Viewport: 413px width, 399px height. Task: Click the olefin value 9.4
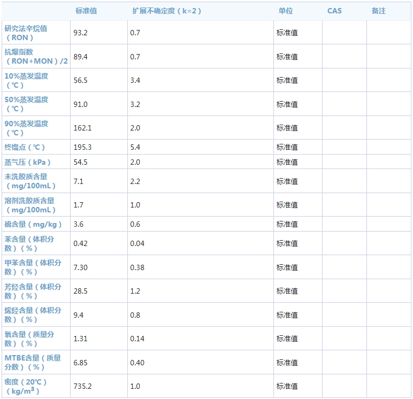tap(78, 315)
